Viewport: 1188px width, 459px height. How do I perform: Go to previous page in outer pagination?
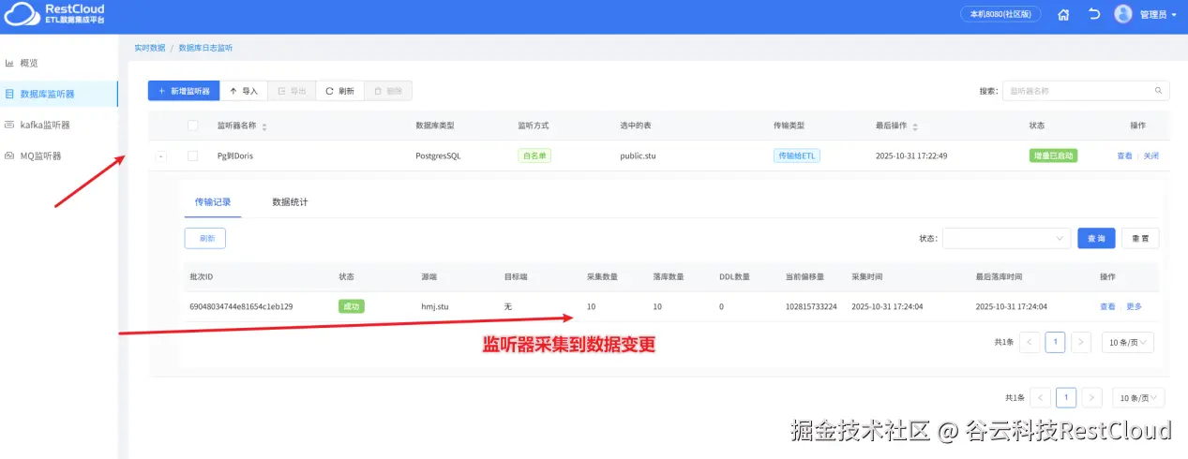[x=1040, y=397]
